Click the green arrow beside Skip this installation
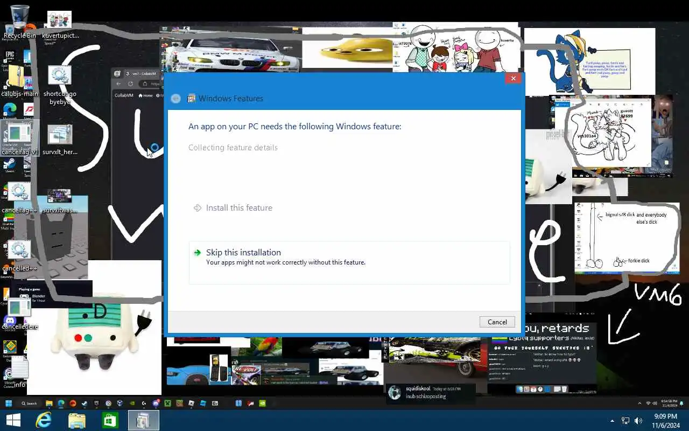 [198, 253]
